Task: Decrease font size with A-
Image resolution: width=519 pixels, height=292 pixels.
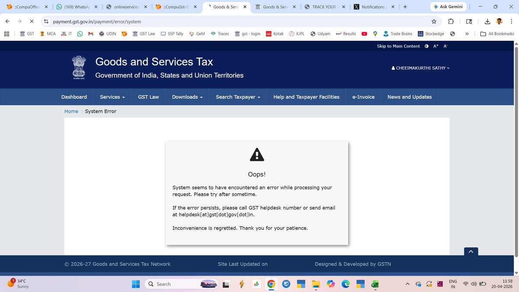Action: point(446,46)
